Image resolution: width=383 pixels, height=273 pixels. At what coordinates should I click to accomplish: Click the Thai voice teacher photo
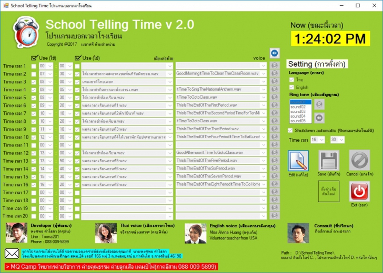[106, 233]
